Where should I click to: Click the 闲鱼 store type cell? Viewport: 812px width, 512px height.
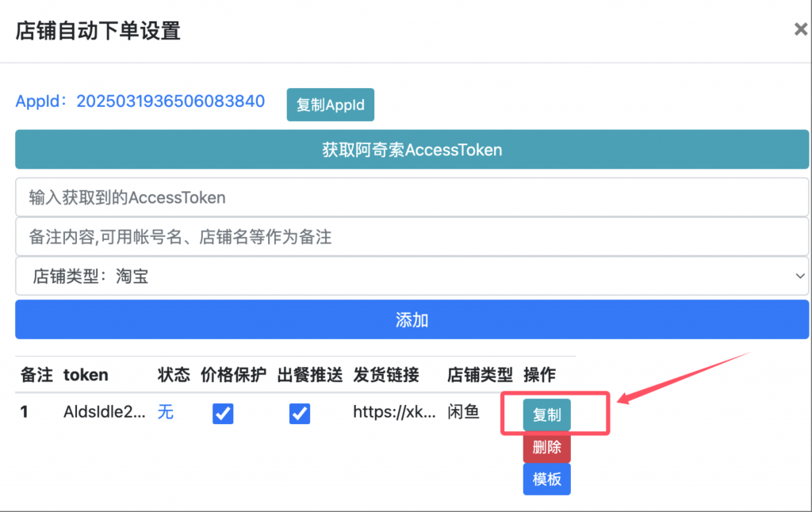(463, 412)
